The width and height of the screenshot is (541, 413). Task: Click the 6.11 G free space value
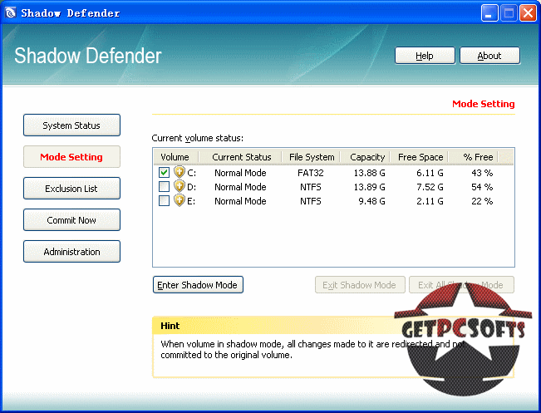(430, 173)
